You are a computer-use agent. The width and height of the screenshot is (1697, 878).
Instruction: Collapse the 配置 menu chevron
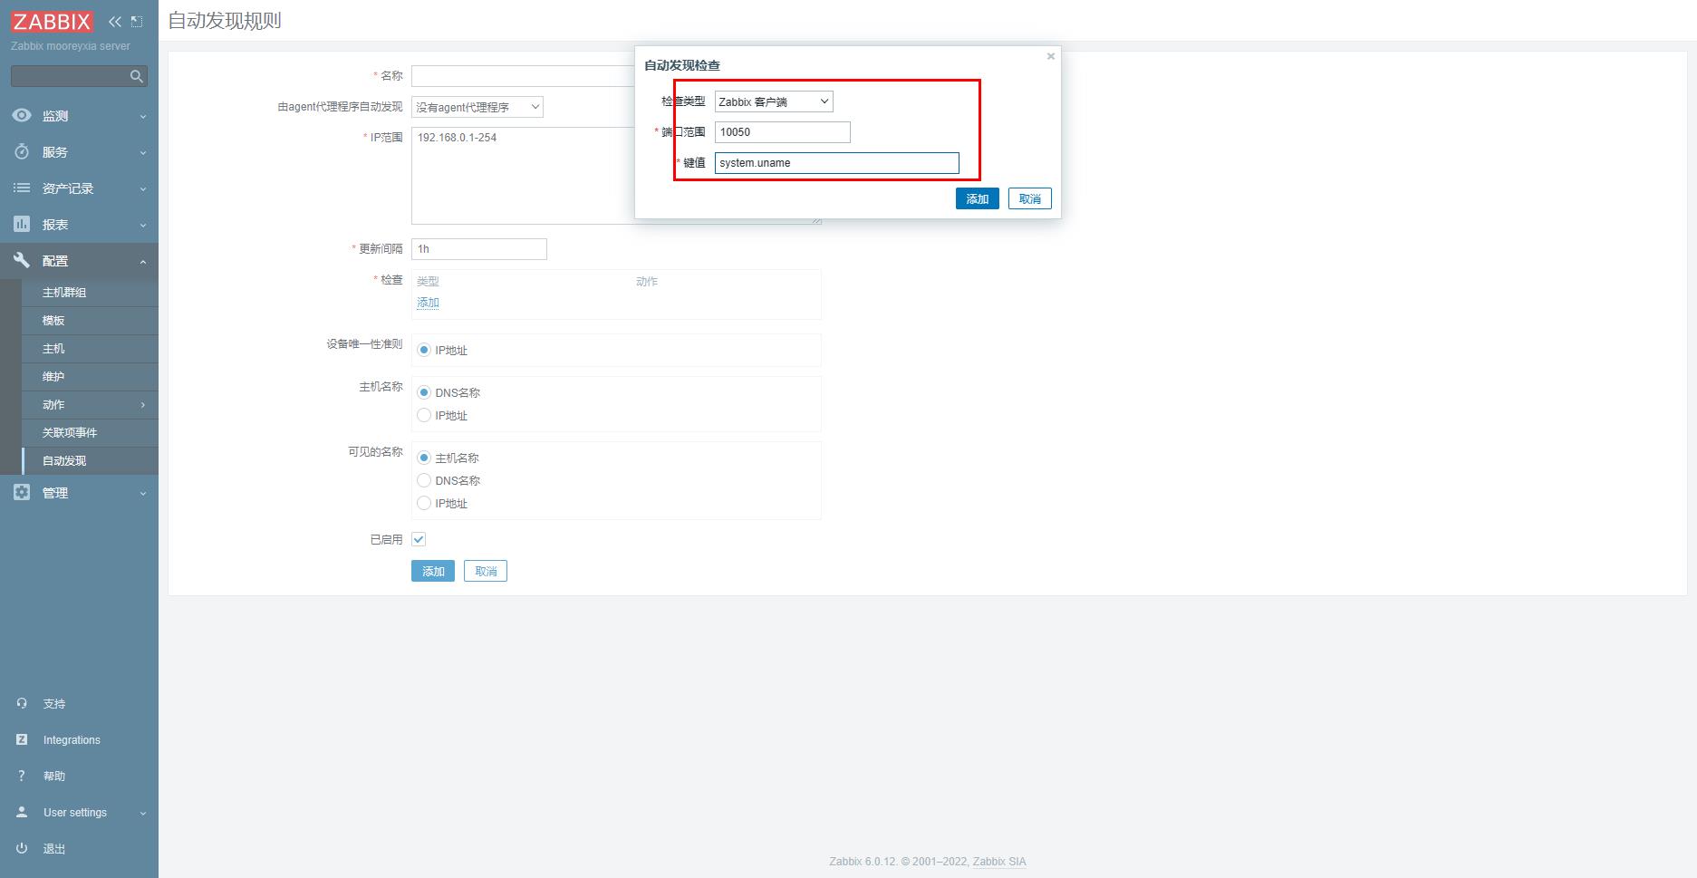(x=143, y=262)
